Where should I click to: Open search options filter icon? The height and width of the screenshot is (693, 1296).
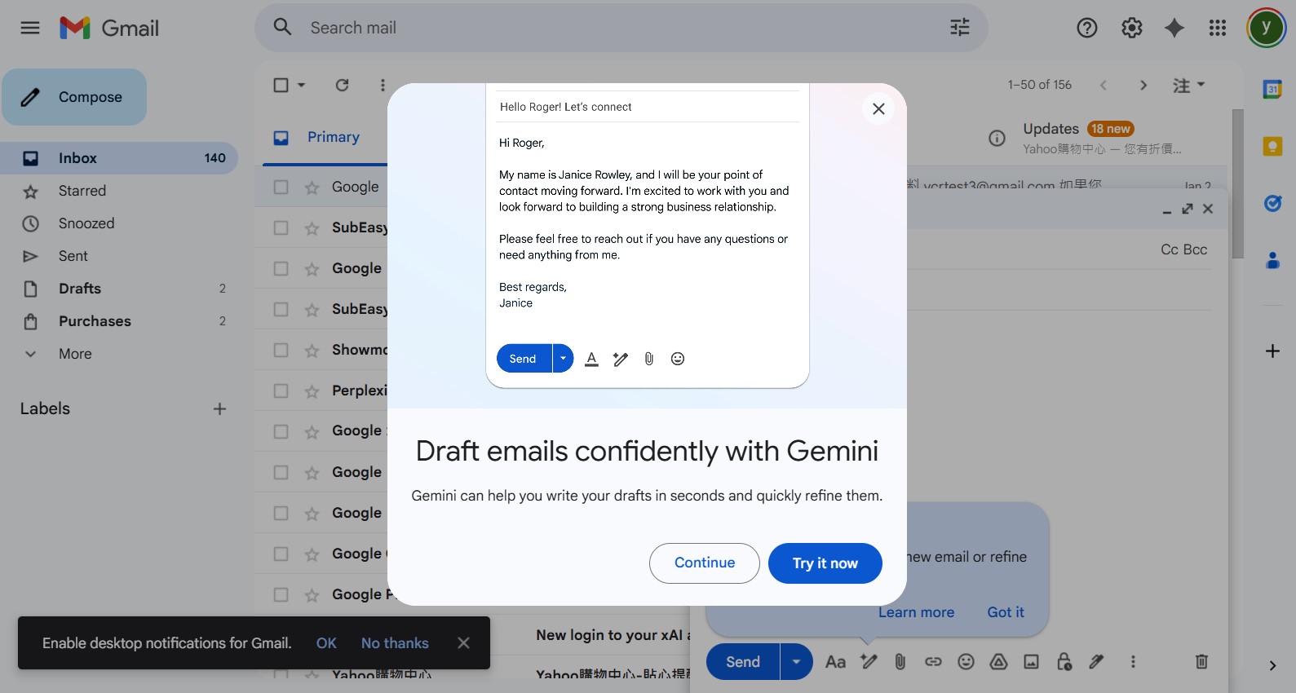pyautogui.click(x=960, y=28)
